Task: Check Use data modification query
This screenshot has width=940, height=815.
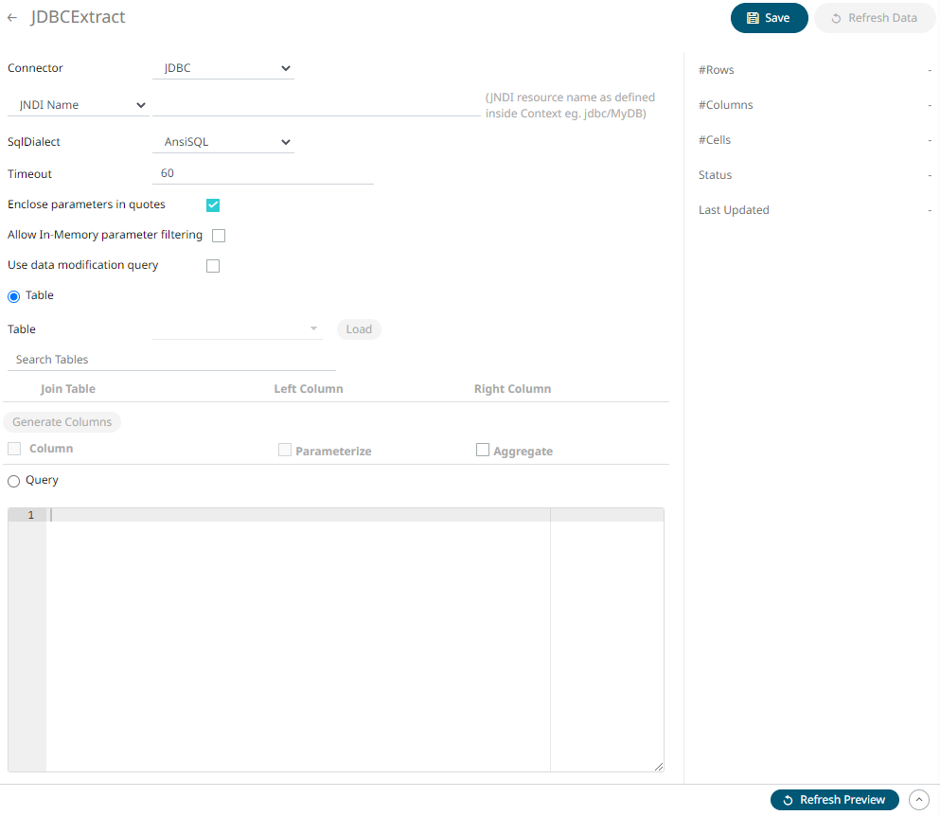Action: pyautogui.click(x=213, y=266)
